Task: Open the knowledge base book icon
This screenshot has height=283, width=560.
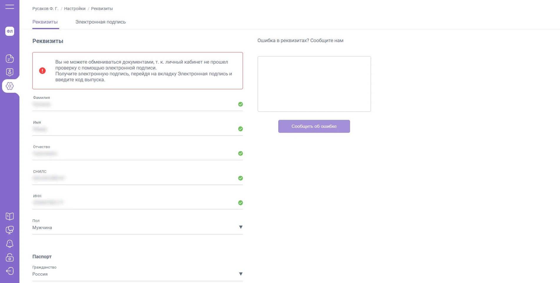Action: (x=10, y=216)
